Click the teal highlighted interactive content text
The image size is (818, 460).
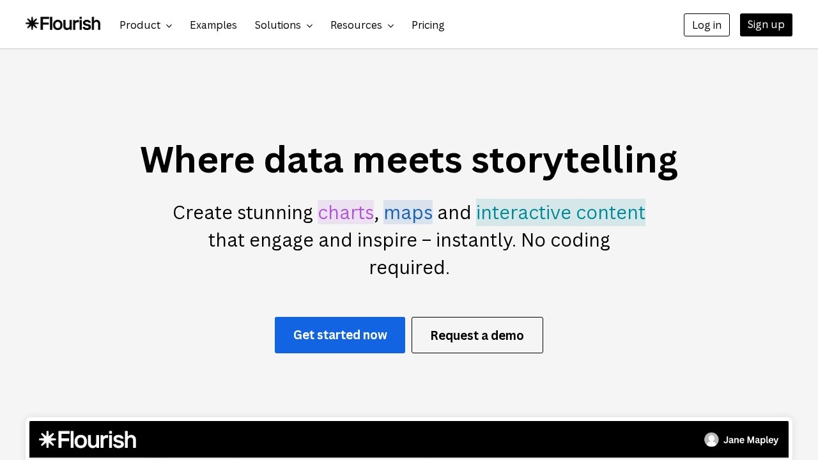tap(560, 212)
